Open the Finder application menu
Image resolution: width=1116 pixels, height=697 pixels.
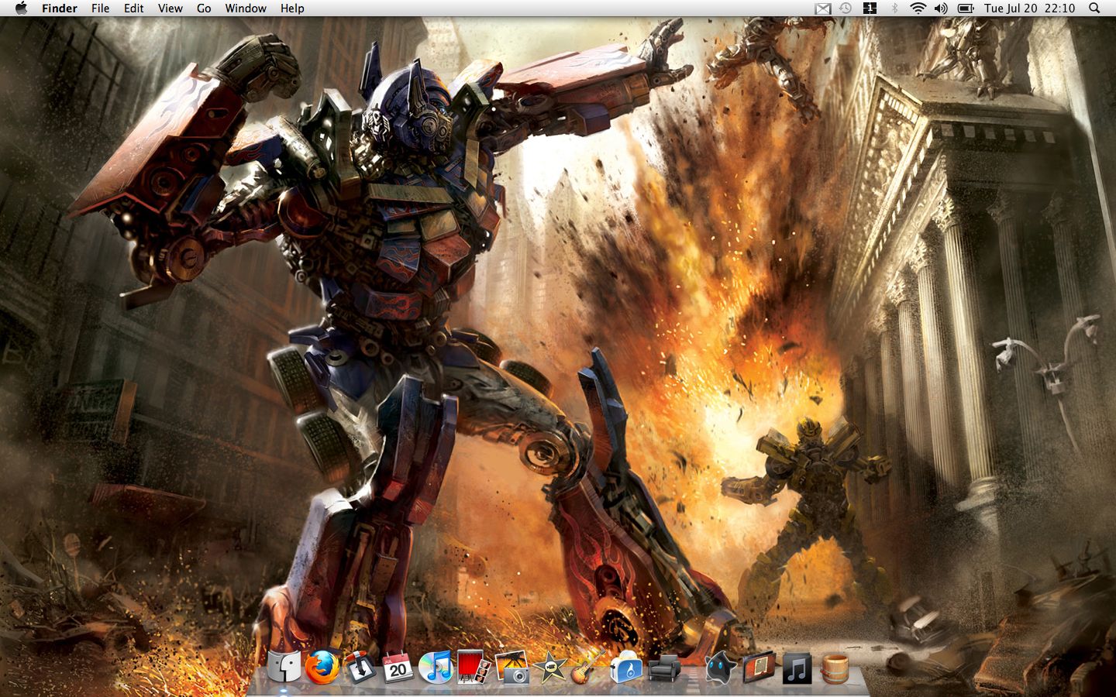(60, 9)
